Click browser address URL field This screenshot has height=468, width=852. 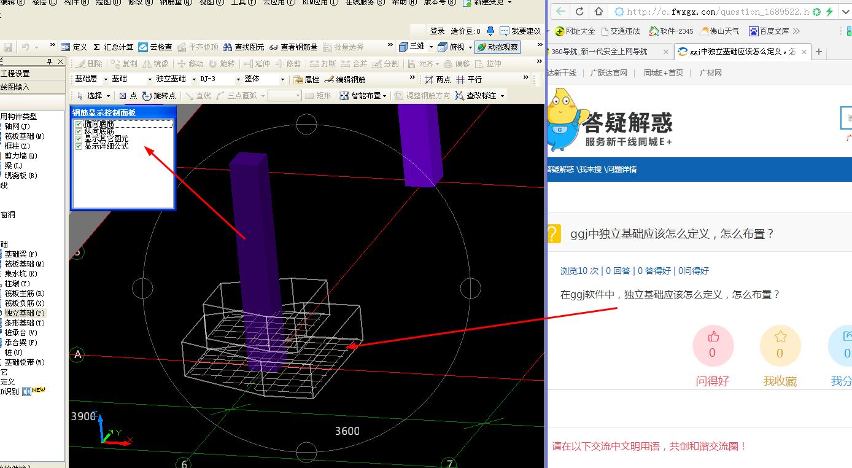pyautogui.click(x=717, y=12)
